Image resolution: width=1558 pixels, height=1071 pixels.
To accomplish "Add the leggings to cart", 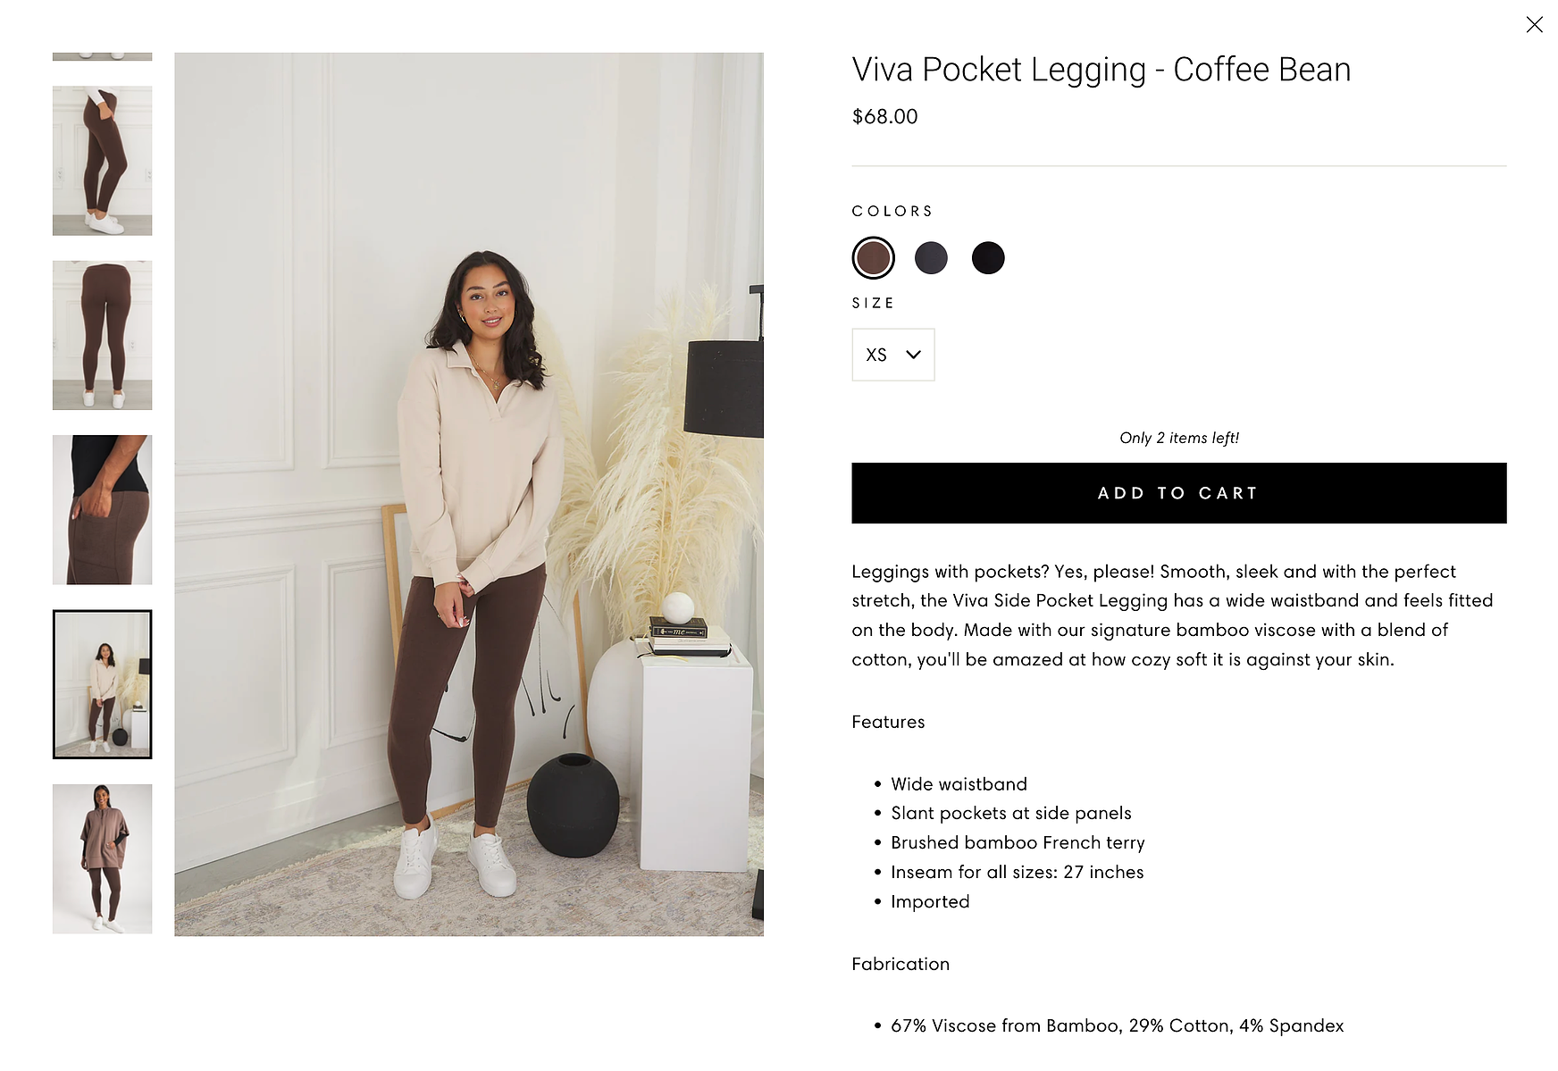I will tap(1179, 493).
